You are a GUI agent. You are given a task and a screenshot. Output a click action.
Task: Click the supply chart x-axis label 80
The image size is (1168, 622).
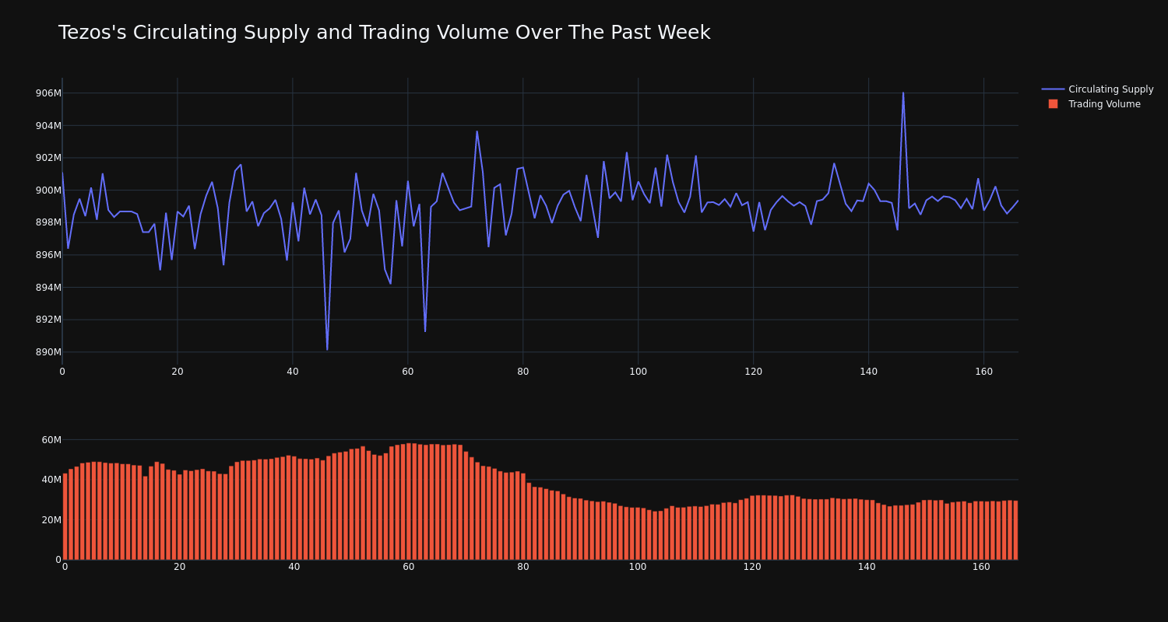point(522,372)
